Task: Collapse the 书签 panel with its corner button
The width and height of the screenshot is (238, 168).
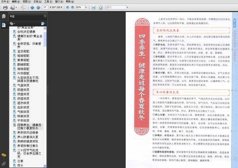Action: point(45,16)
